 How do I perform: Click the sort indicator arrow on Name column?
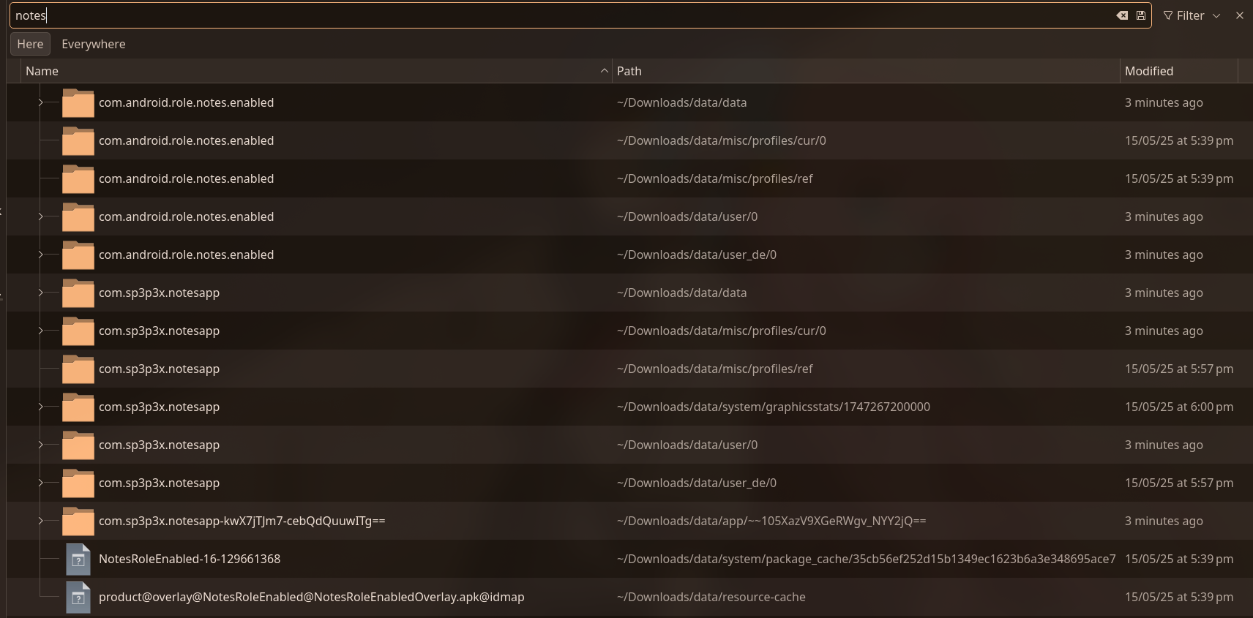click(604, 71)
